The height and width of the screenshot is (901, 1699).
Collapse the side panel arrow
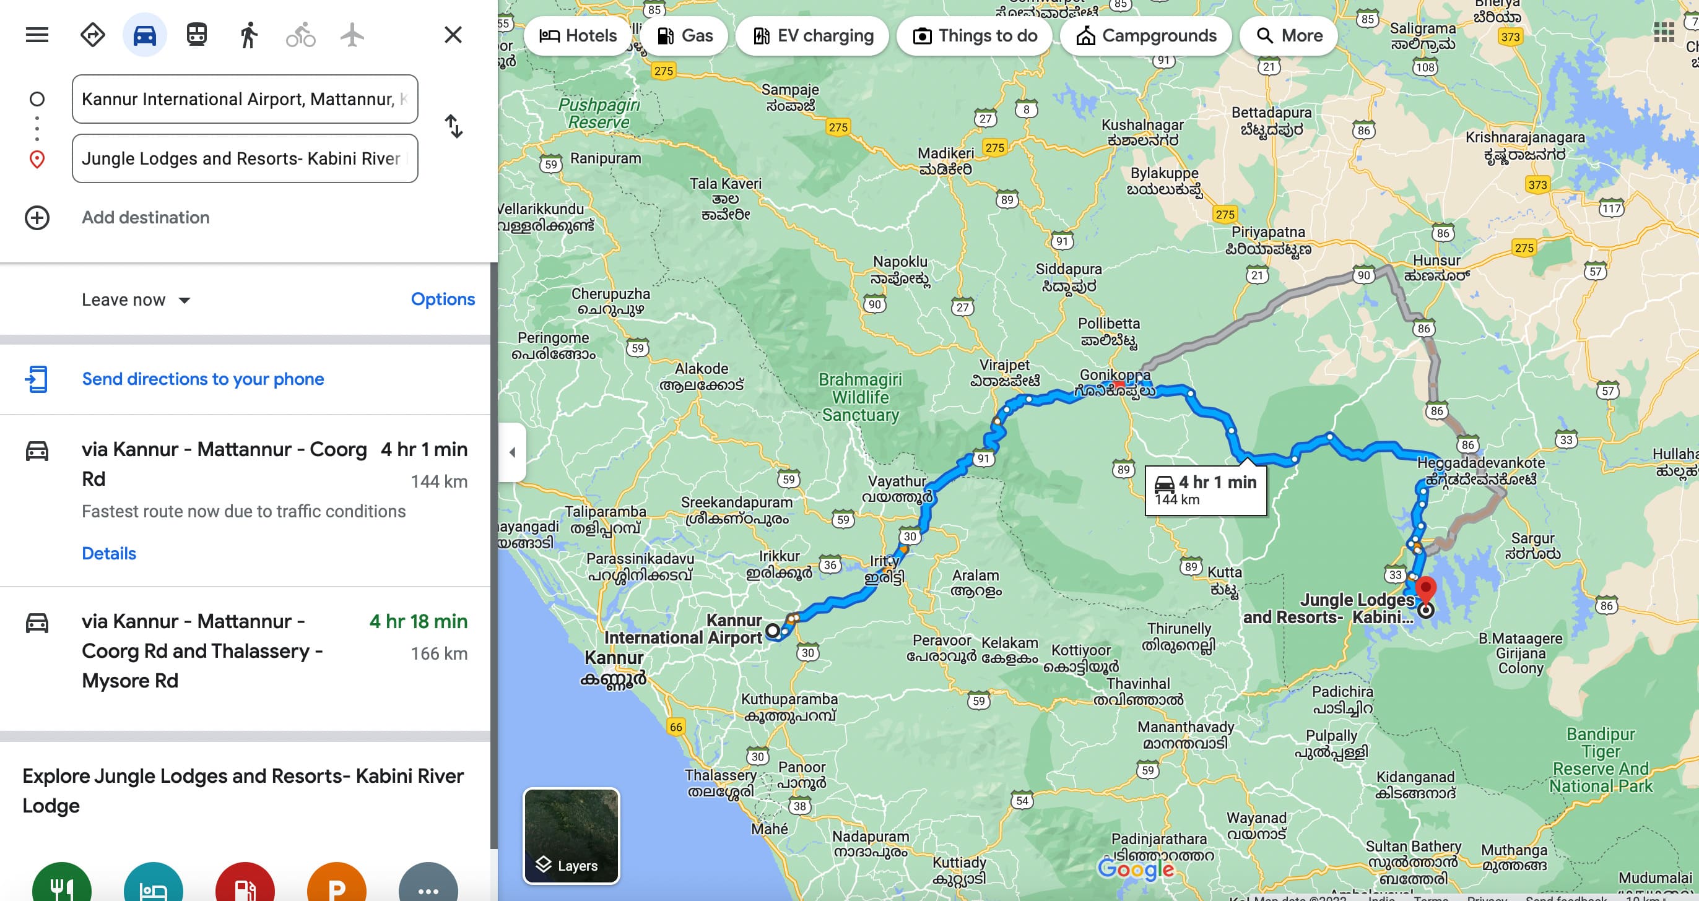click(513, 452)
